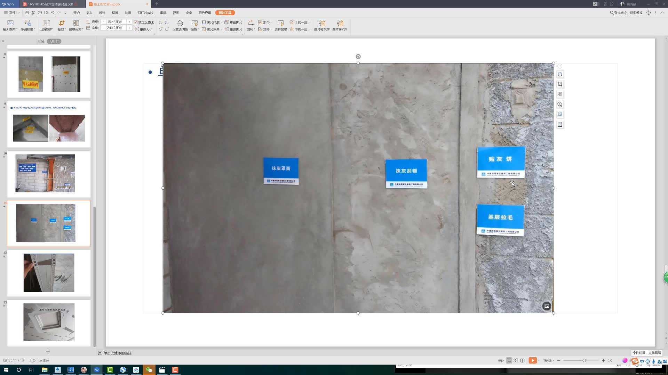Open the 幻灯片放映 slideshow tab
The height and width of the screenshot is (375, 668).
pos(145,13)
